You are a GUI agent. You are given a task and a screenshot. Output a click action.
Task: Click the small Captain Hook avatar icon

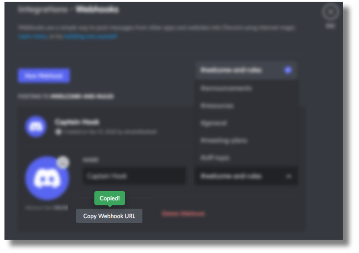(36, 127)
